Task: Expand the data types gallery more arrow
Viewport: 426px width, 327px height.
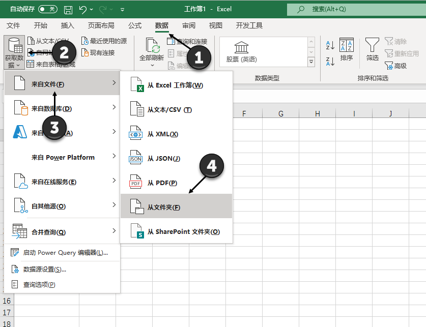Action: [311, 62]
